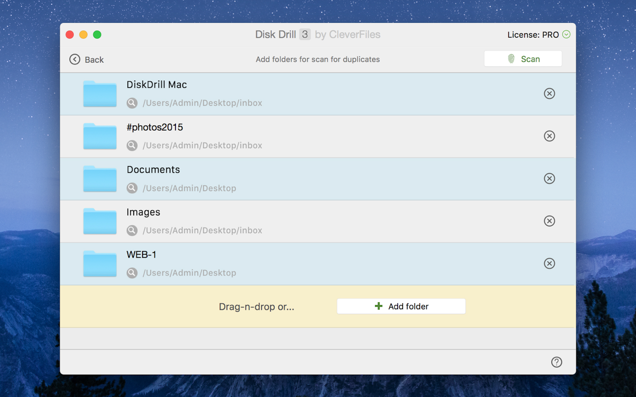The height and width of the screenshot is (397, 636).
Task: Click magnifier icon under Images
Action: click(x=132, y=230)
